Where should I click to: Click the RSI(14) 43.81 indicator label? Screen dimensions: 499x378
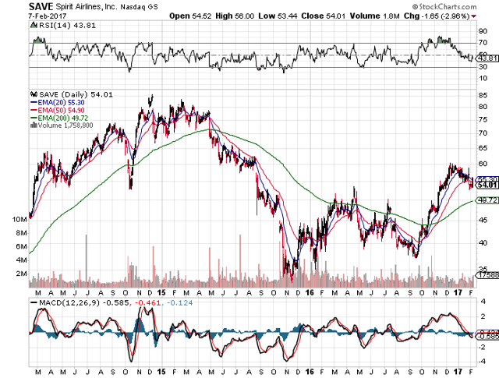click(x=67, y=26)
